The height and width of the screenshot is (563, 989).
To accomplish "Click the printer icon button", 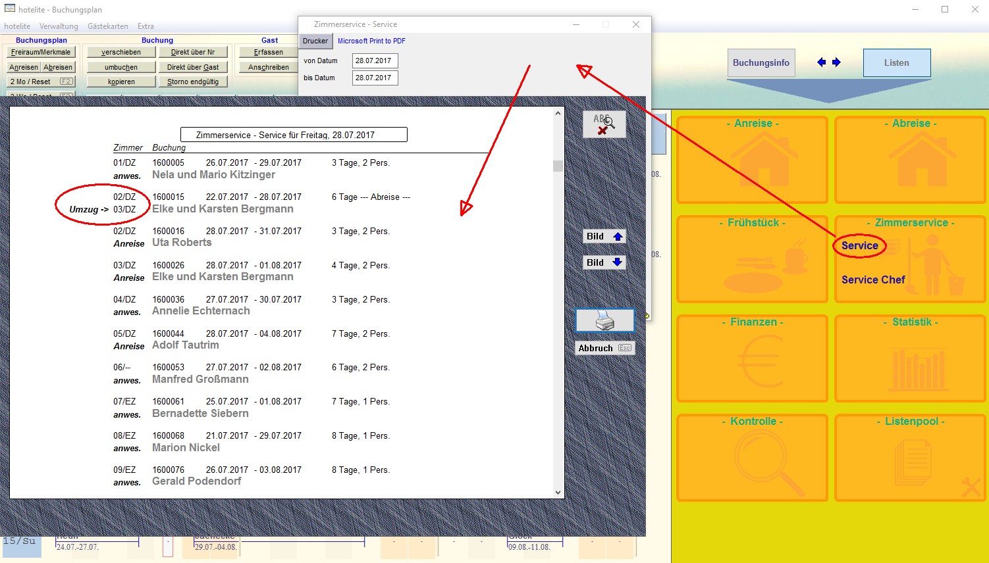I will [604, 321].
